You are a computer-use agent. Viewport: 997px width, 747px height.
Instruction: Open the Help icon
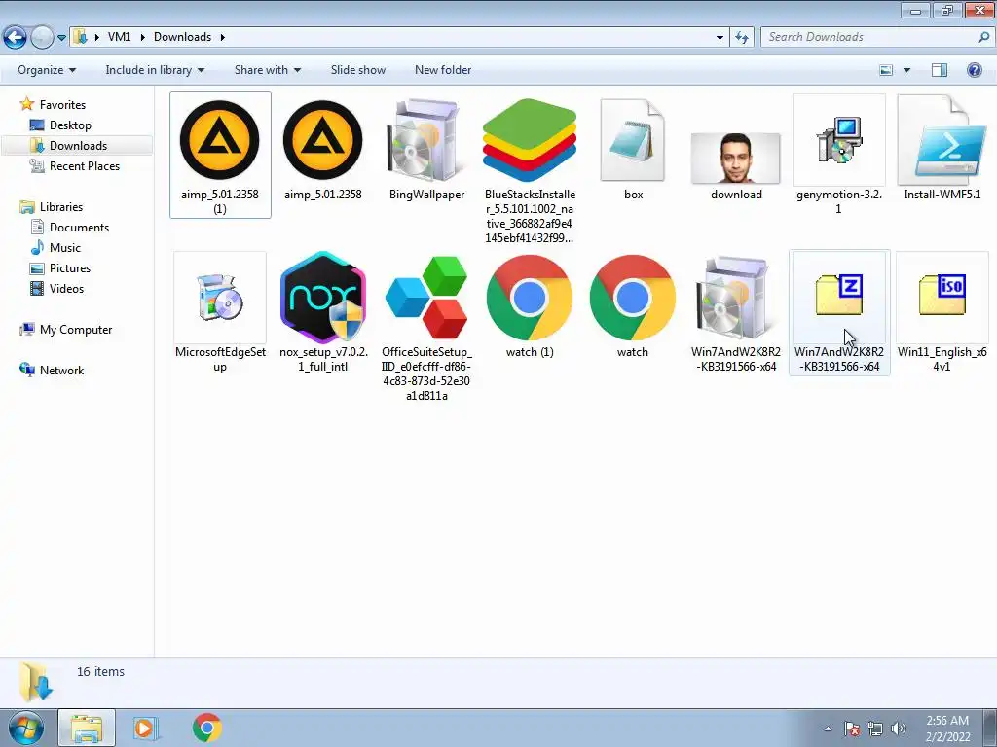974,70
